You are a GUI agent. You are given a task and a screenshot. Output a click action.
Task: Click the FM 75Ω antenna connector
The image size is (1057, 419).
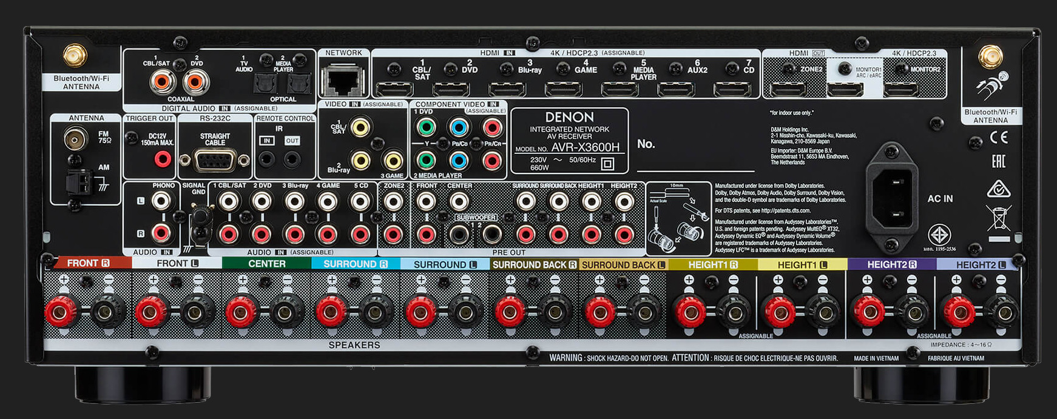[x=76, y=139]
